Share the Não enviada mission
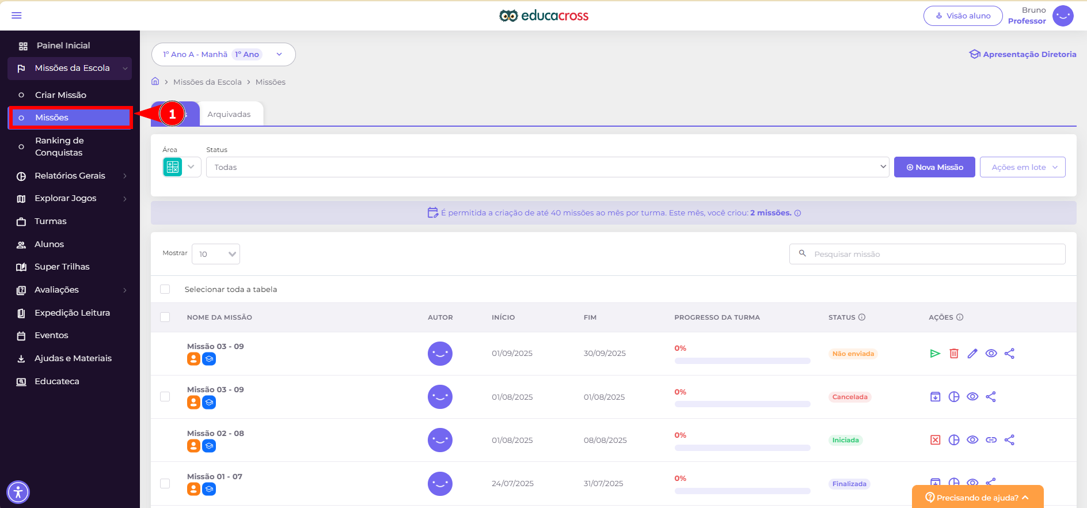 [x=1009, y=354]
